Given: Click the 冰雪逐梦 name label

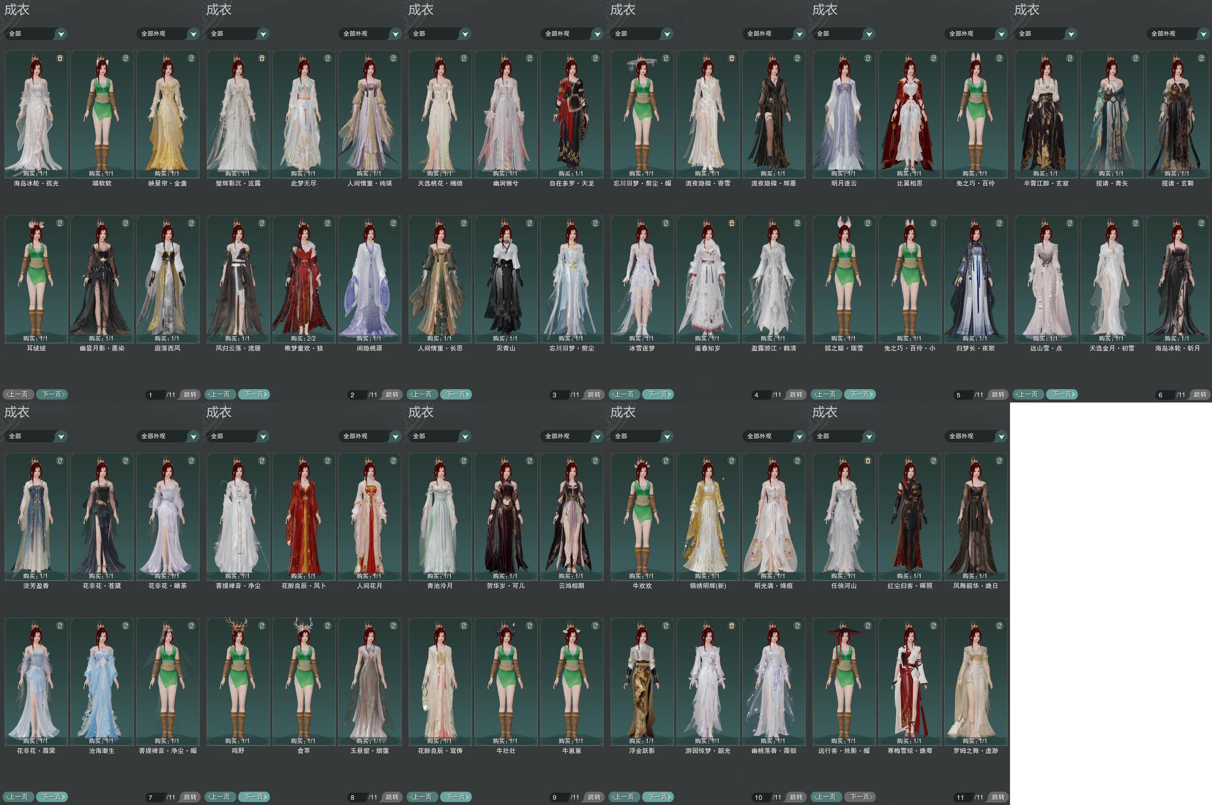Looking at the screenshot, I should click(x=642, y=348).
